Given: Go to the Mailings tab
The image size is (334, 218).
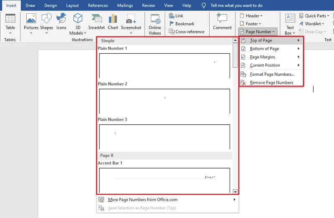Looking at the screenshot, I should tap(125, 5).
